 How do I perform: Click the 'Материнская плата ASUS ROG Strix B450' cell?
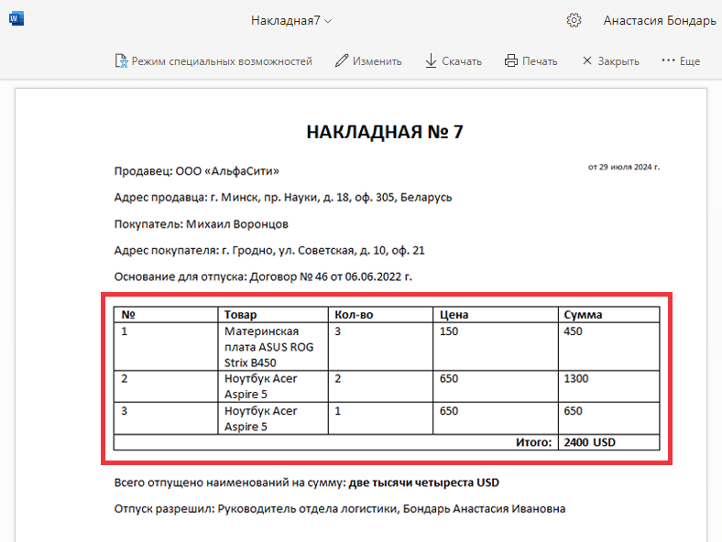(x=273, y=346)
